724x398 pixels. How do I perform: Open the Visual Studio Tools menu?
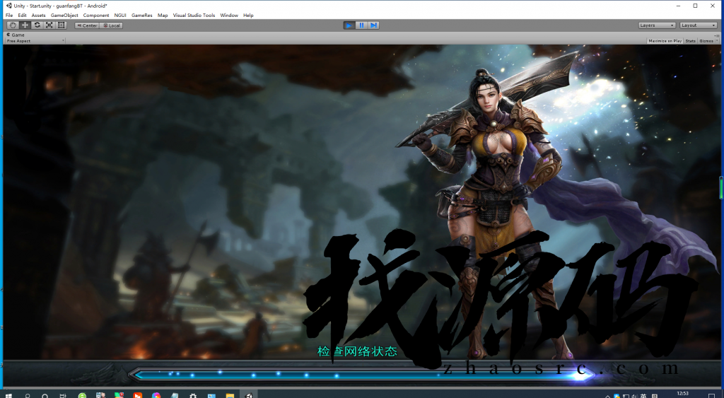pyautogui.click(x=194, y=16)
